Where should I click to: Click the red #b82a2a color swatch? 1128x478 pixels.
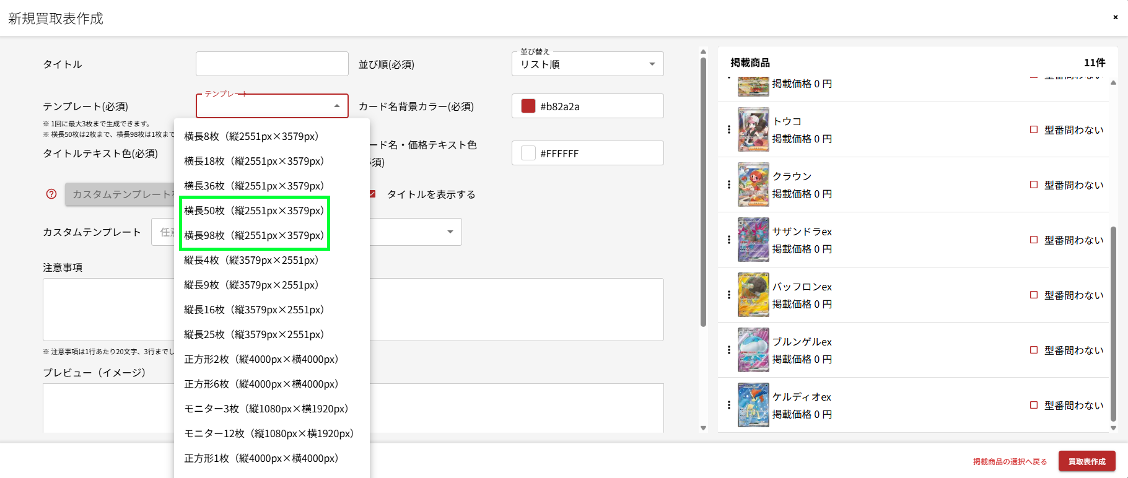tap(528, 106)
